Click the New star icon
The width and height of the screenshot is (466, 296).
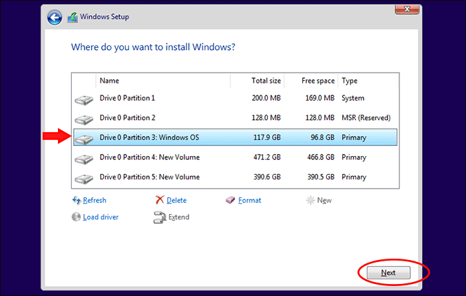coord(310,200)
